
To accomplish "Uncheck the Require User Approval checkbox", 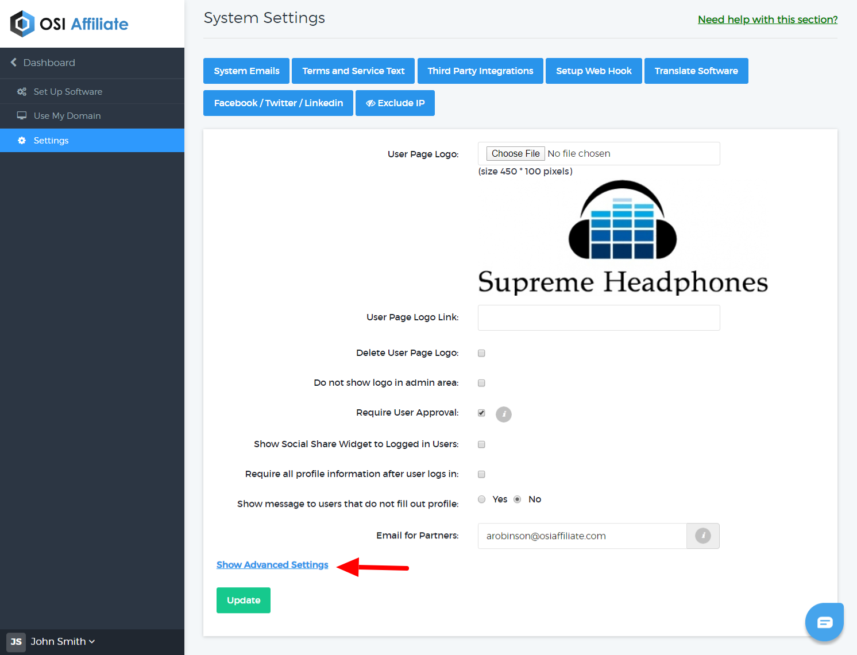I will [481, 413].
